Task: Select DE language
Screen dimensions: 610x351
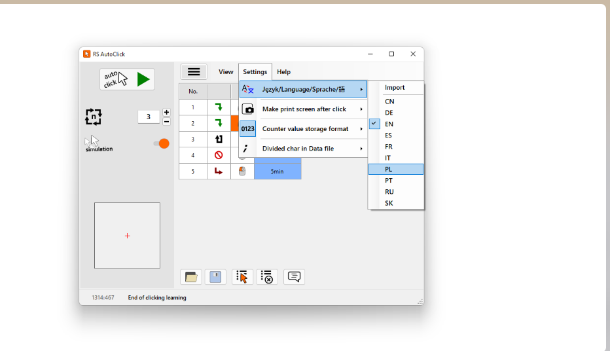Action: click(396, 113)
